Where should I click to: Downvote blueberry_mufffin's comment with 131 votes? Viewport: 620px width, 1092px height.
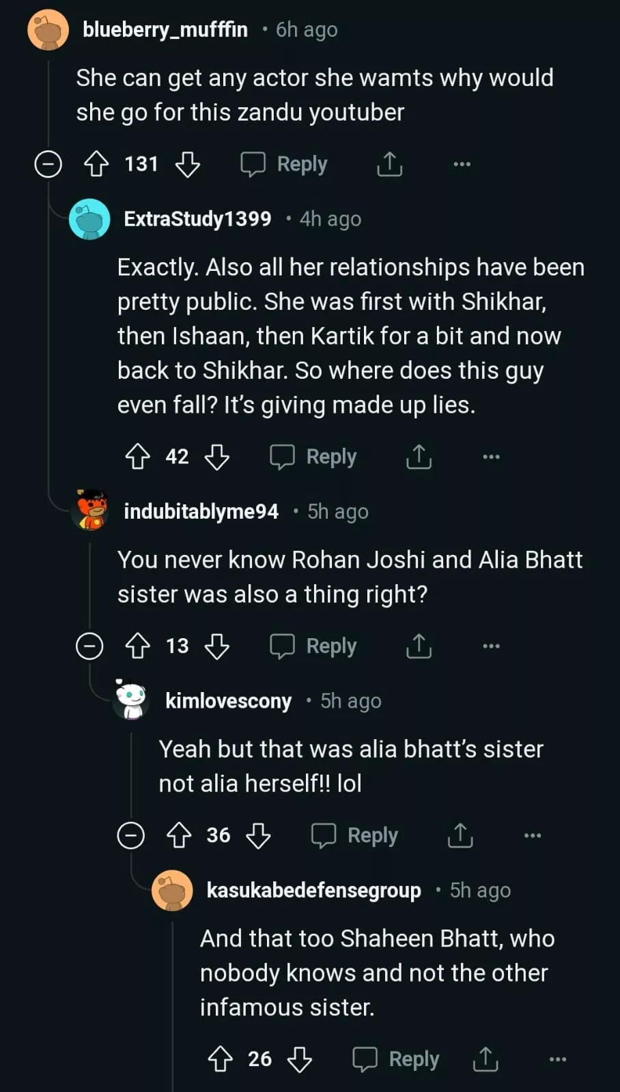188,164
